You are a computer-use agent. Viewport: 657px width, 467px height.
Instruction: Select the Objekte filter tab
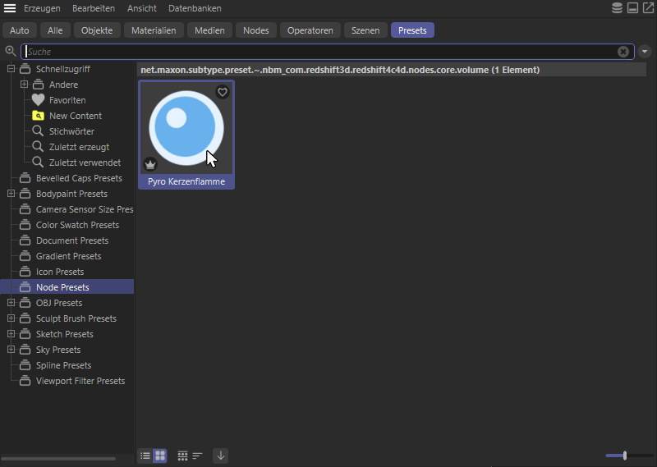pos(97,30)
